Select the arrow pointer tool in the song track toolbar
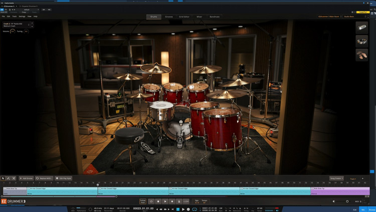 coord(3,178)
